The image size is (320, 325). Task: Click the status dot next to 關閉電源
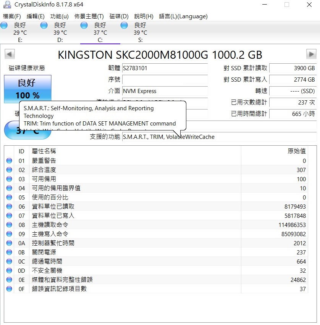[8, 252]
